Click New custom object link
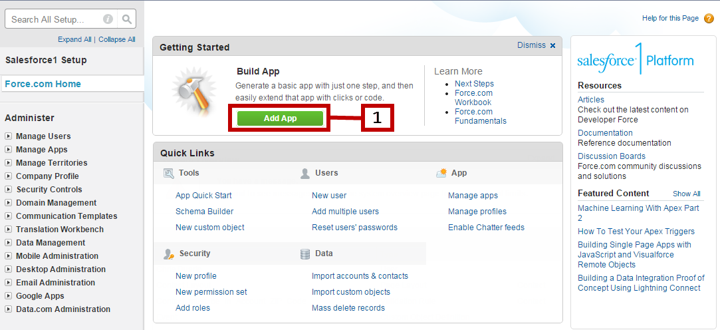The height and width of the screenshot is (330, 720). [210, 228]
